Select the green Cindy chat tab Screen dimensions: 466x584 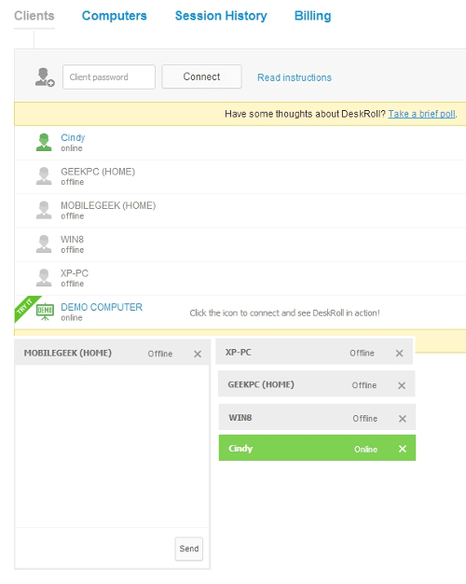click(x=317, y=448)
